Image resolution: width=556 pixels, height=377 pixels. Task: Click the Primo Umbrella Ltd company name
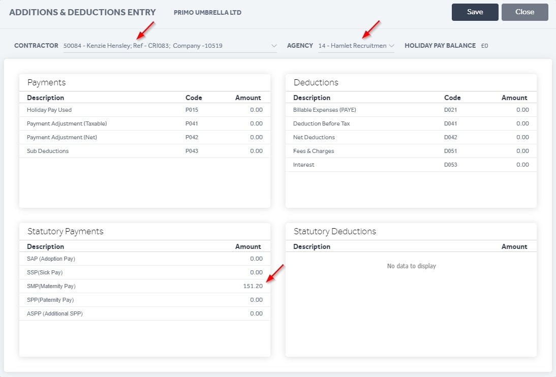(207, 12)
